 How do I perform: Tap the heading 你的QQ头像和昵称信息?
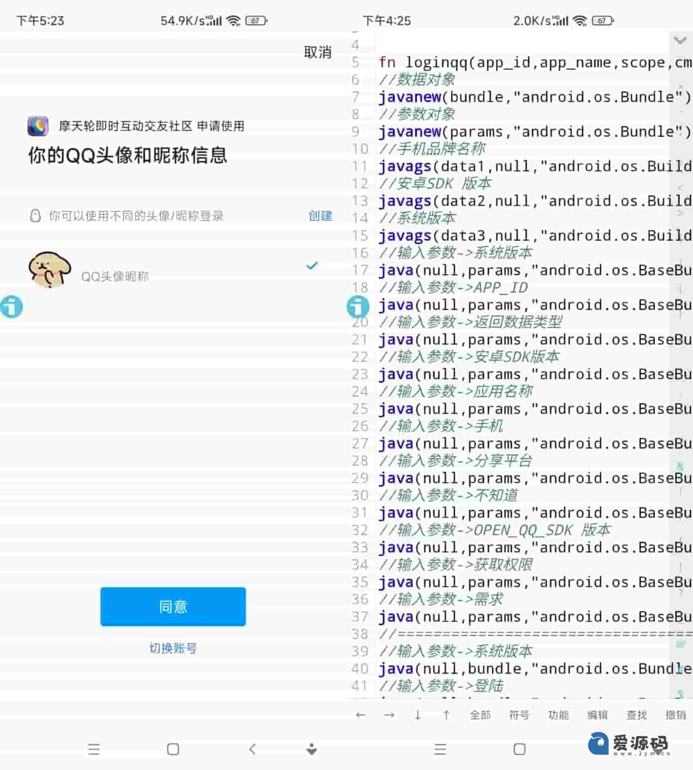coord(128,155)
